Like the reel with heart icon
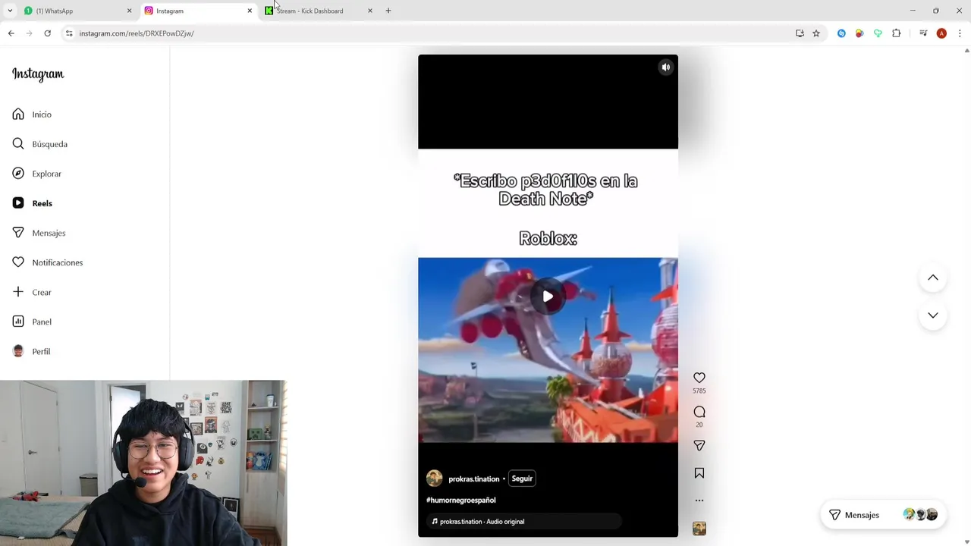Image resolution: width=971 pixels, height=546 pixels. coord(699,378)
